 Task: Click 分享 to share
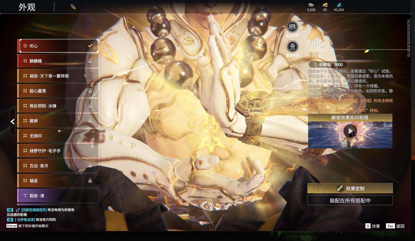[376, 226]
